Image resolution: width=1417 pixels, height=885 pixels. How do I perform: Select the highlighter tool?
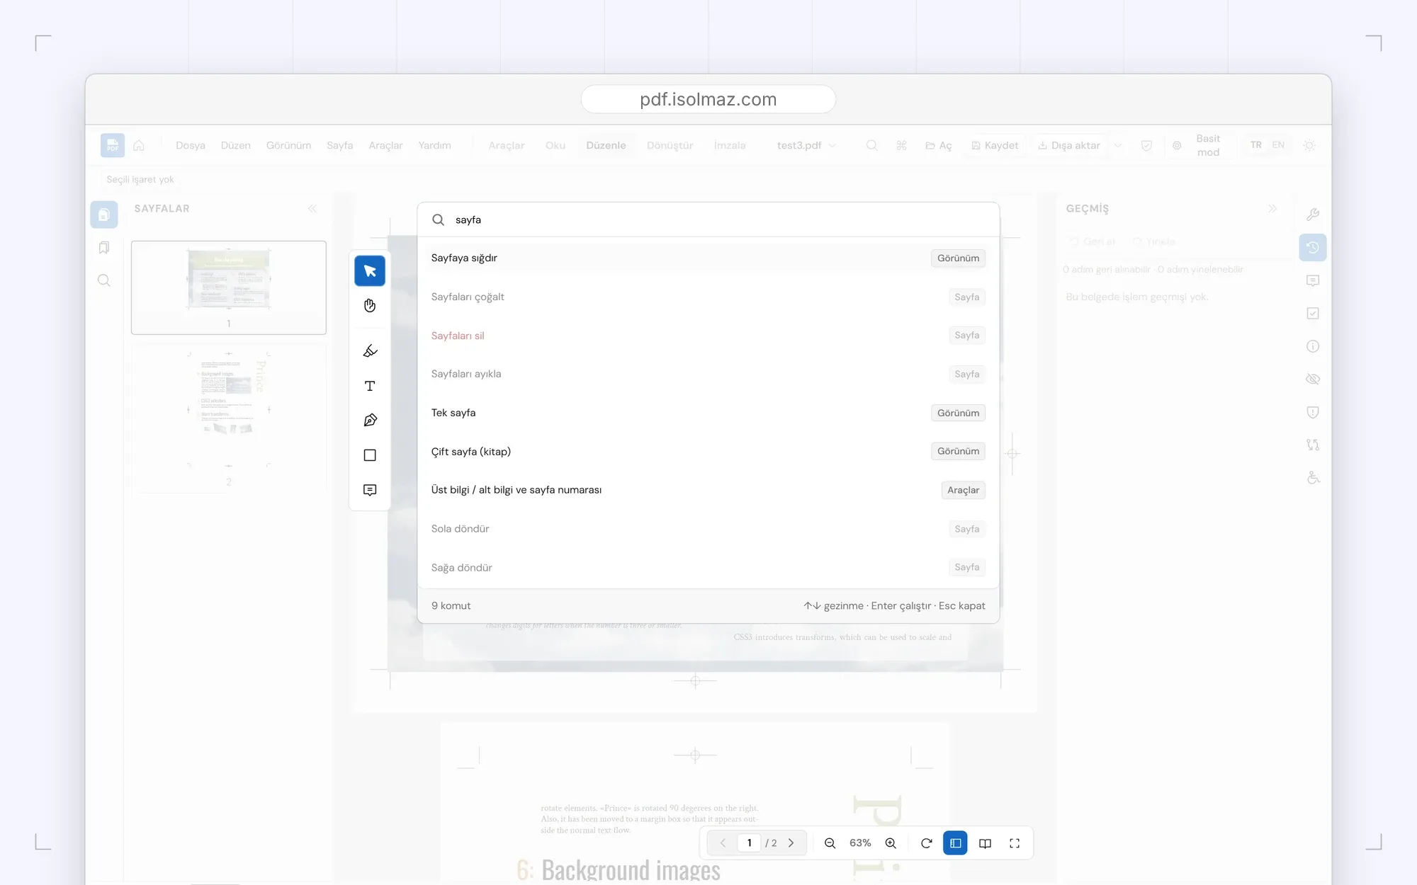tap(370, 351)
